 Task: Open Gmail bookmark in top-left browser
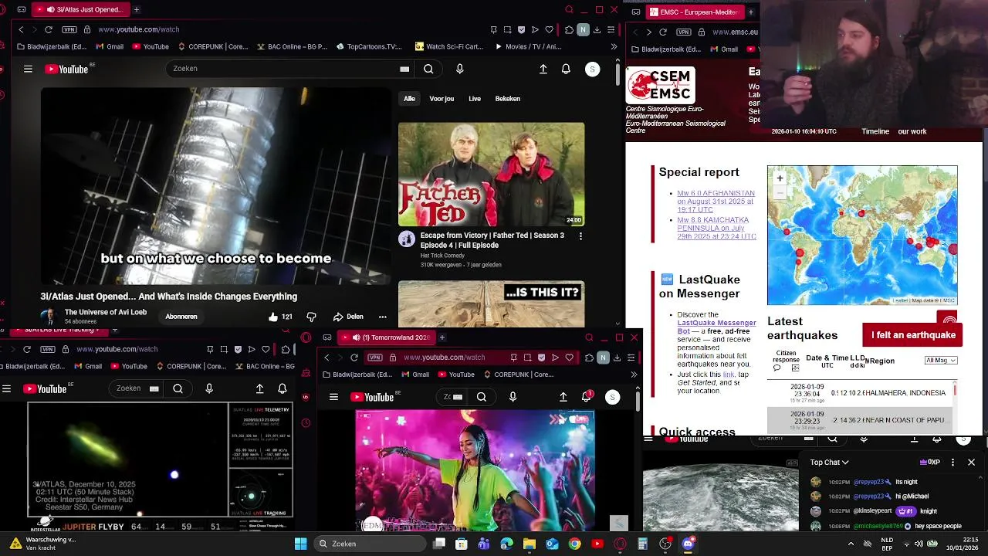pos(109,46)
